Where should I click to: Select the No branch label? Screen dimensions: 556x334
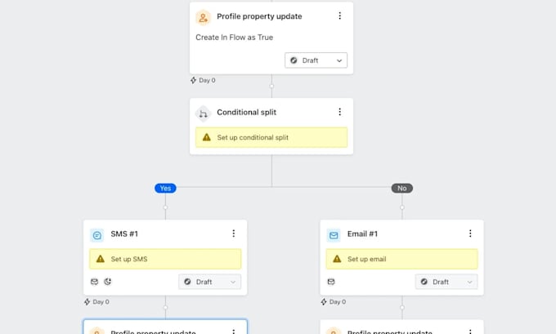tap(401, 188)
